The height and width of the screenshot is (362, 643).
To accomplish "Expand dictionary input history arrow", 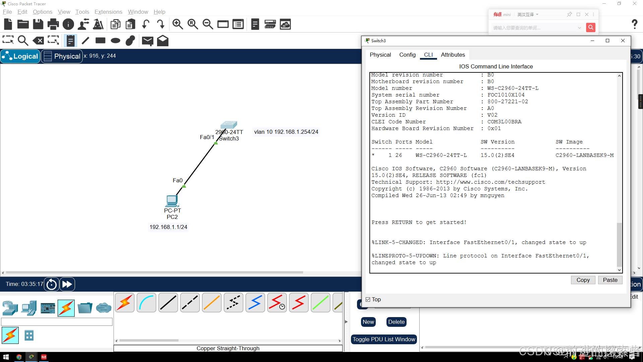I will [579, 28].
